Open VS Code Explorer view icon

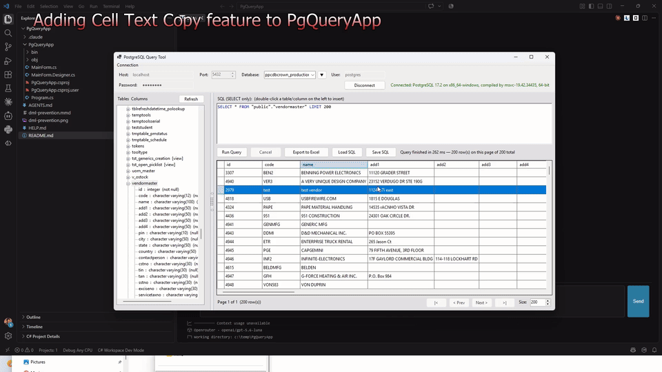[x=8, y=19]
